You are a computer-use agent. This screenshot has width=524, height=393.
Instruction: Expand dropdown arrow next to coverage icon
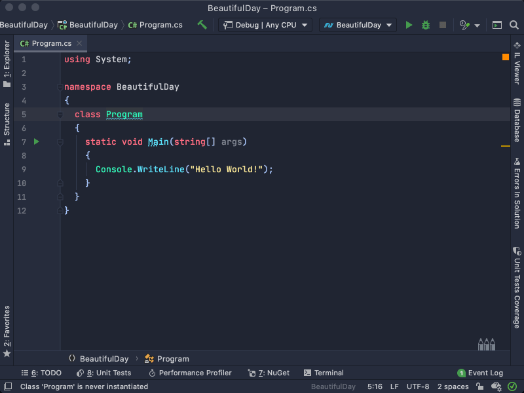(x=477, y=26)
